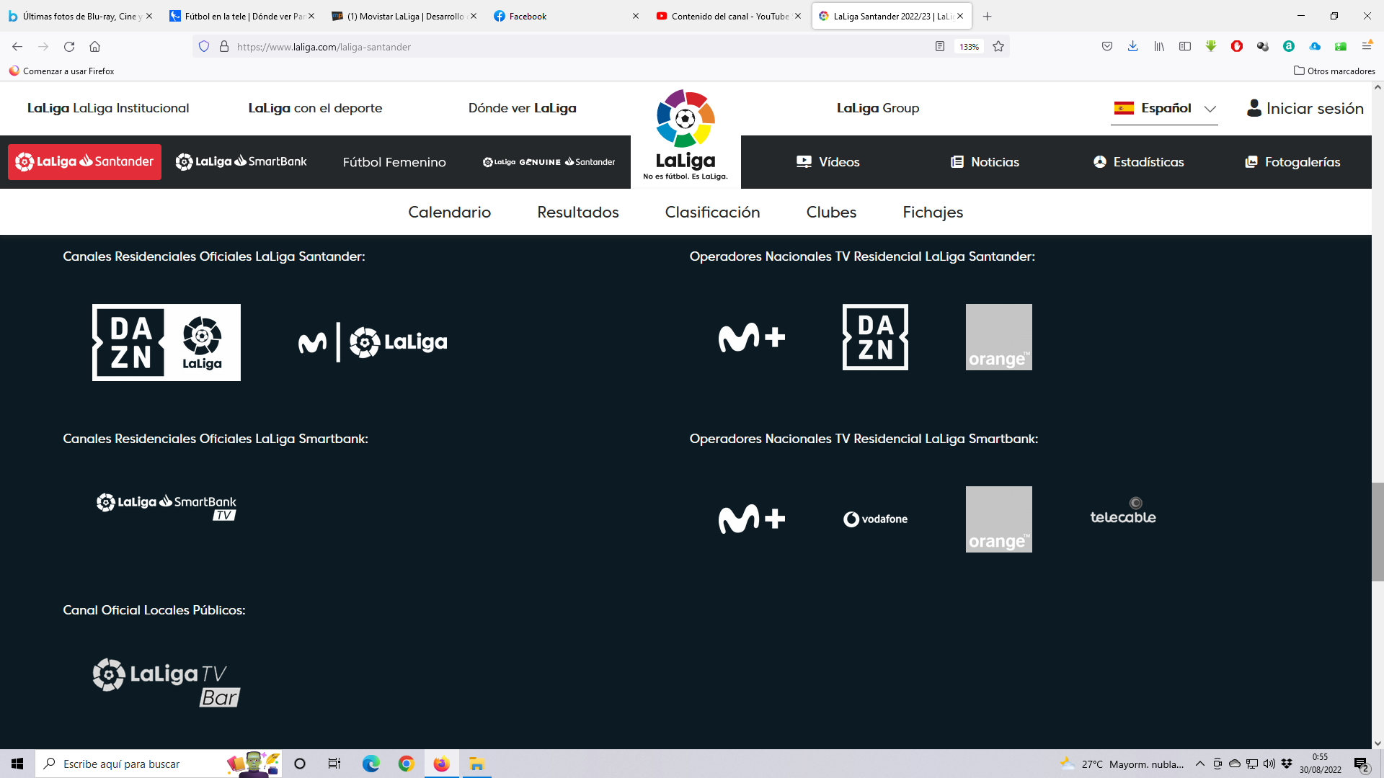Click the DAZN LaLiga channel logo
The height and width of the screenshot is (778, 1384).
coord(167,342)
